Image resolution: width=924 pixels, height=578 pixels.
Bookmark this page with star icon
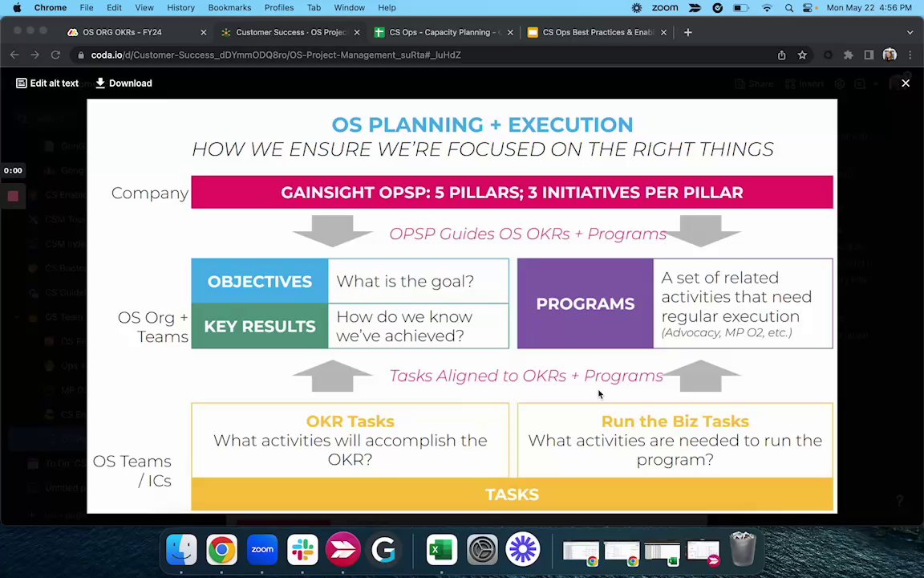(802, 55)
